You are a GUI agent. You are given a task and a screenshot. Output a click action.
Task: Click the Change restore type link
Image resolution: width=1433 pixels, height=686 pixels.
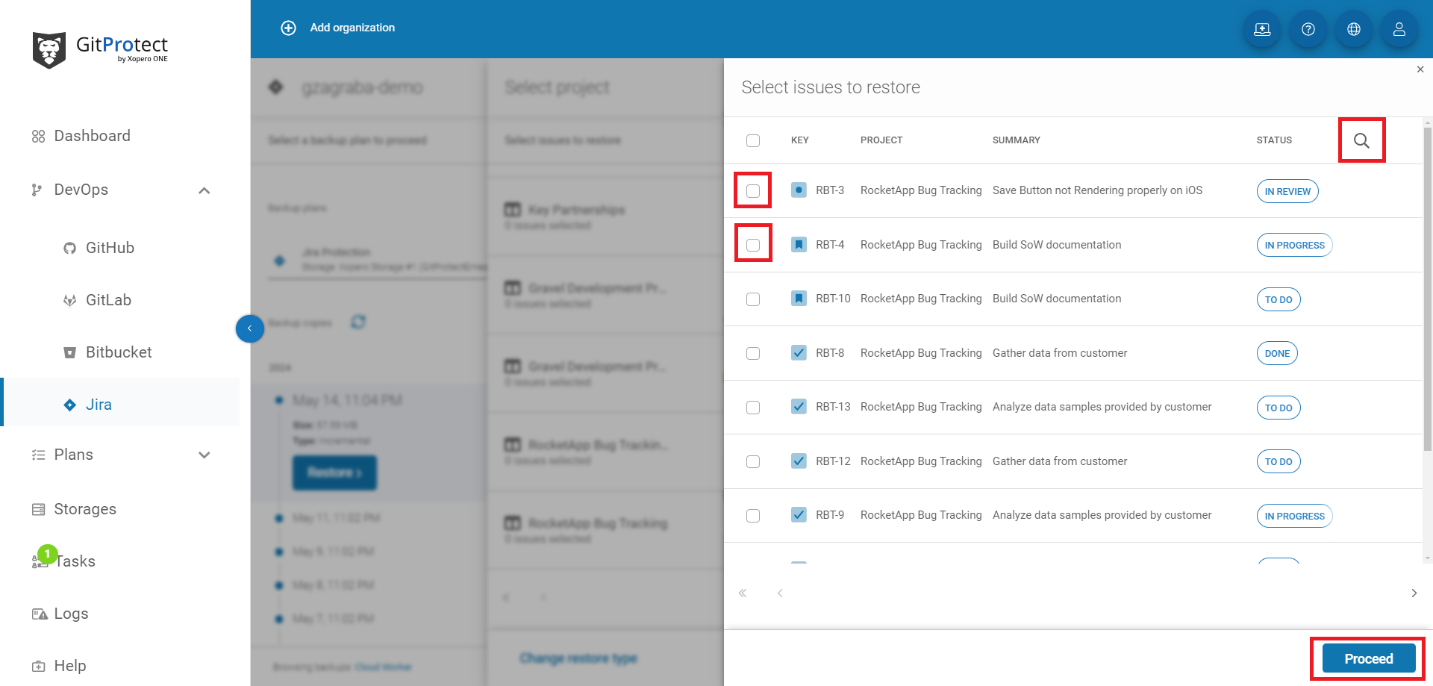578,658
